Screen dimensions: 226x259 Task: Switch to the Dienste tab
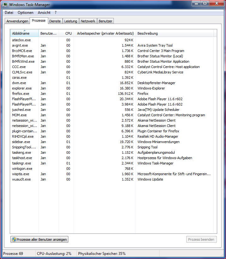point(55,21)
